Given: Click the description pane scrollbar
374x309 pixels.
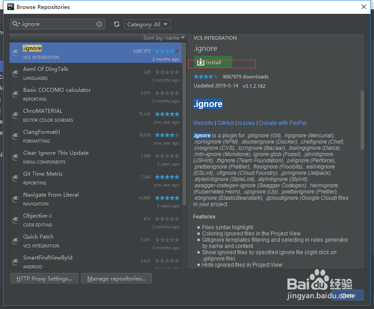Looking at the screenshot, I should 362,120.
